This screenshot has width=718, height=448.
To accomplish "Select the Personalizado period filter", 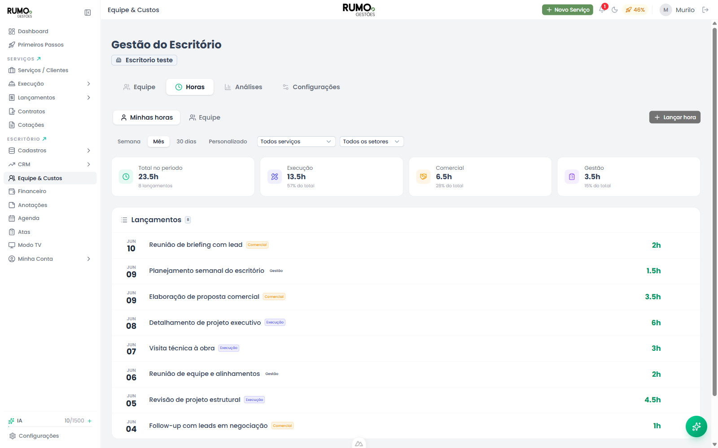I will pyautogui.click(x=228, y=142).
